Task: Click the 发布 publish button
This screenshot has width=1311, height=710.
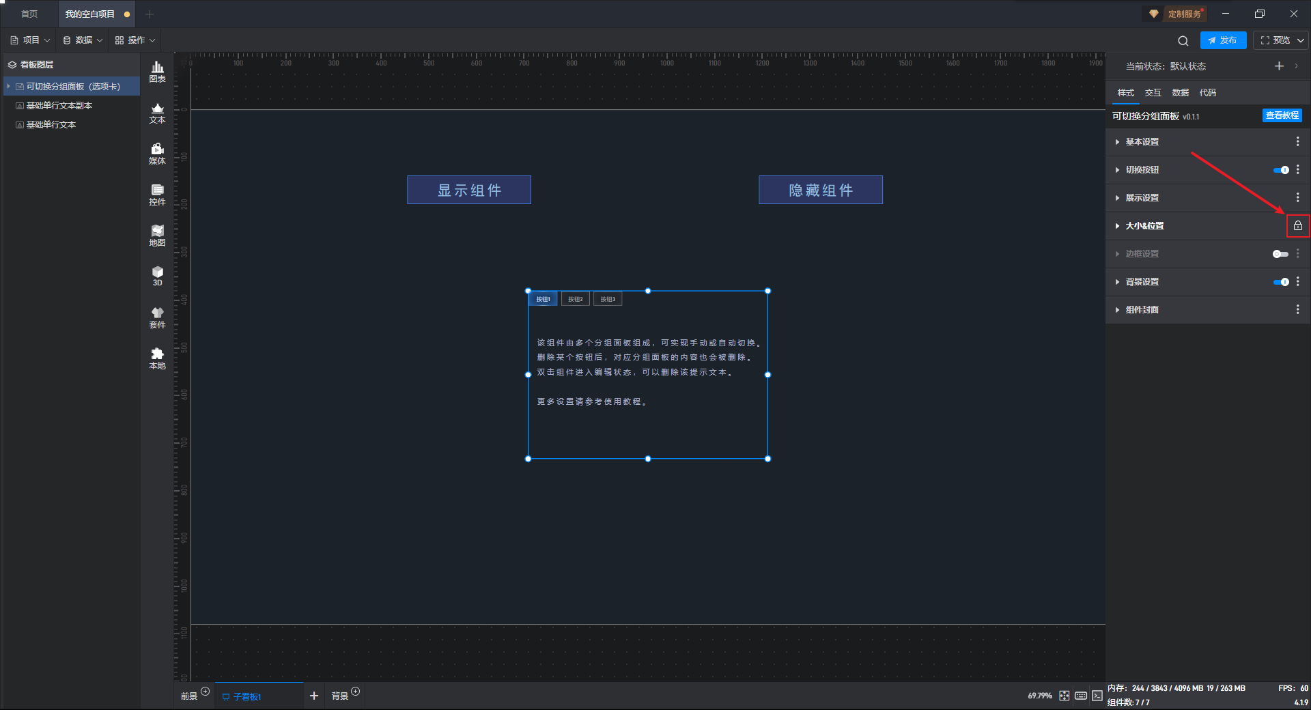Action: point(1223,40)
